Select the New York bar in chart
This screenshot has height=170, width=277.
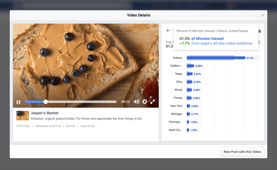[188, 106]
